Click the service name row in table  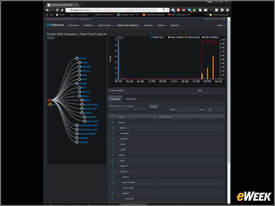tap(166, 182)
